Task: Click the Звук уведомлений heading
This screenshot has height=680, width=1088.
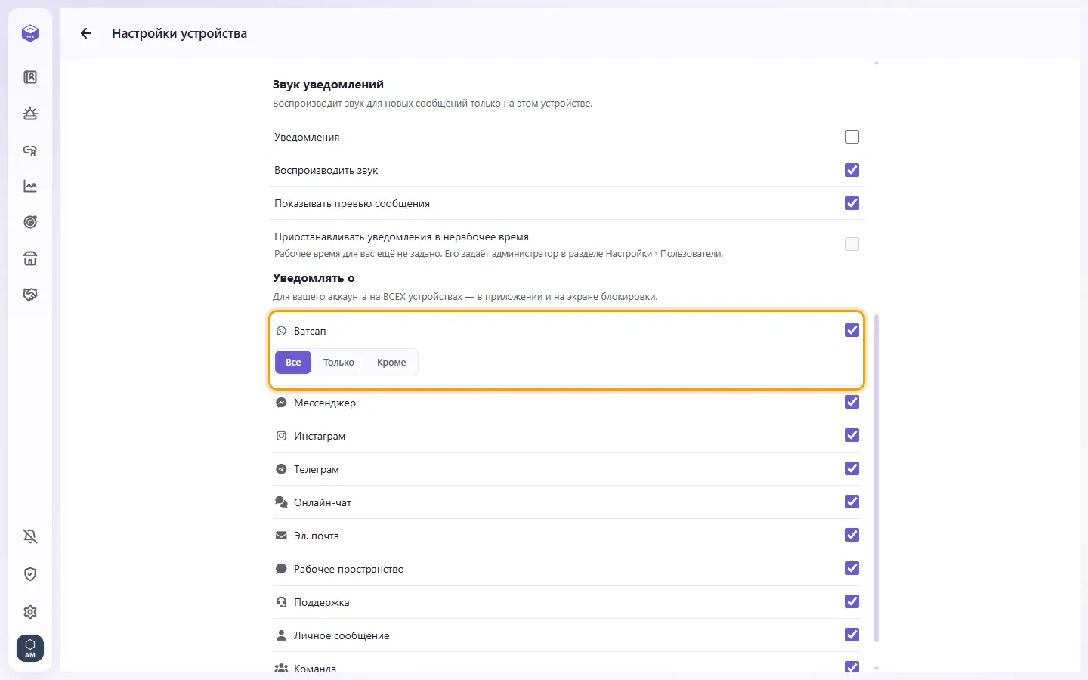Action: click(328, 85)
